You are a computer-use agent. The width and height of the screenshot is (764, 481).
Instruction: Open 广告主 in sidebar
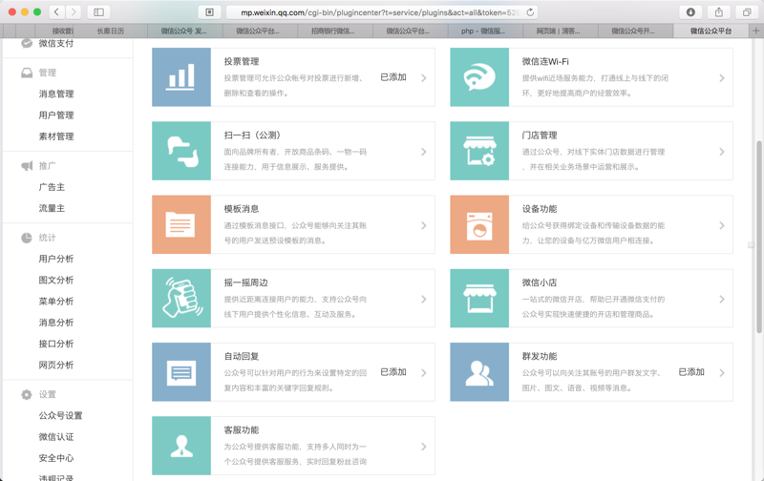click(x=52, y=187)
